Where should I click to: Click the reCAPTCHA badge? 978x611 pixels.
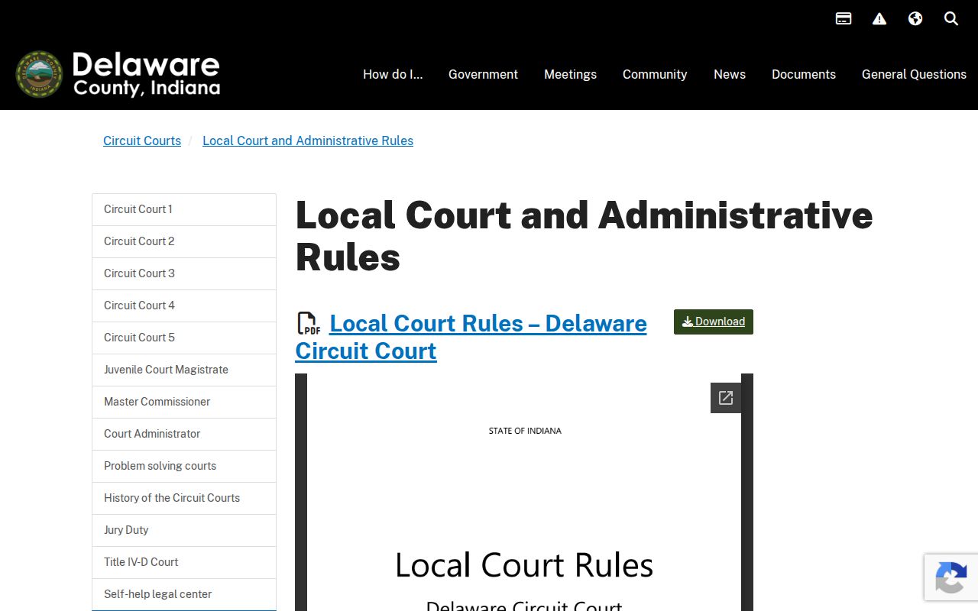coord(951,577)
